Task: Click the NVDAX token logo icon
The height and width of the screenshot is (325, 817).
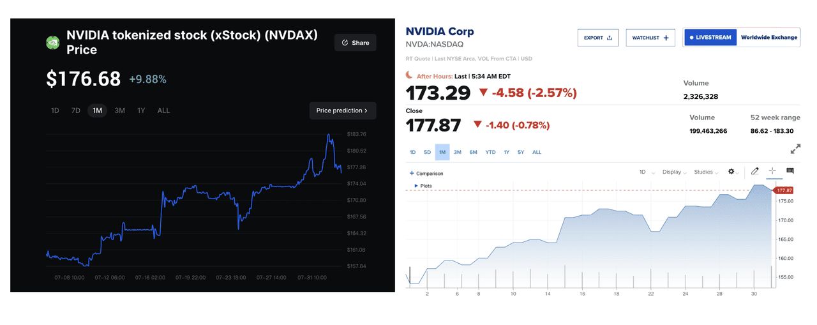Action: (x=53, y=43)
